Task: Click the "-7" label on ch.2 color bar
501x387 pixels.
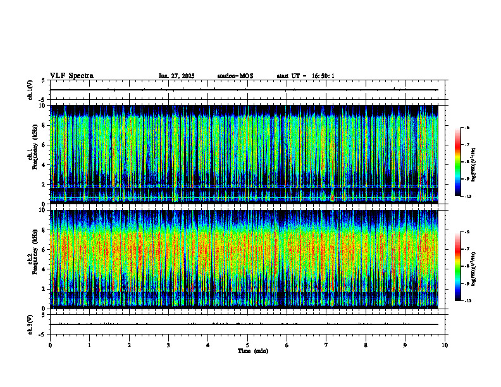Action: point(467,249)
